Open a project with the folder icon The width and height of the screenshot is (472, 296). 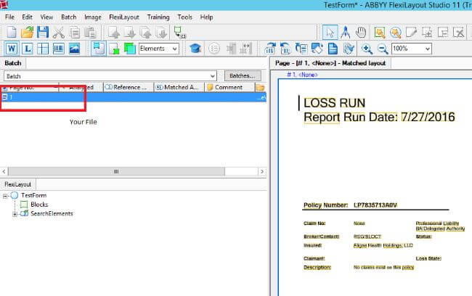(x=27, y=32)
